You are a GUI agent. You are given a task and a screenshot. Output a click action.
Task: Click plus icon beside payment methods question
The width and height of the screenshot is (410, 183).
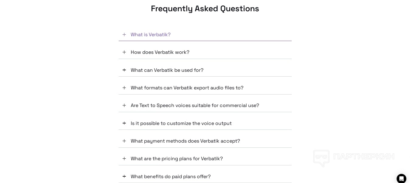tap(124, 141)
